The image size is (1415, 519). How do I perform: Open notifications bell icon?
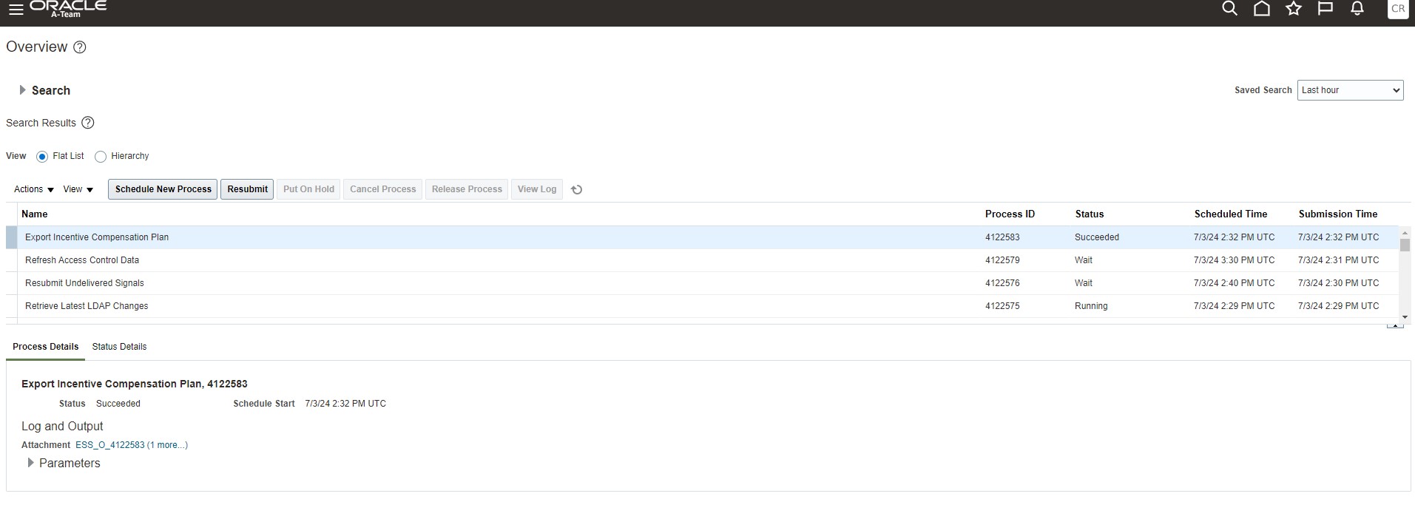click(1357, 8)
